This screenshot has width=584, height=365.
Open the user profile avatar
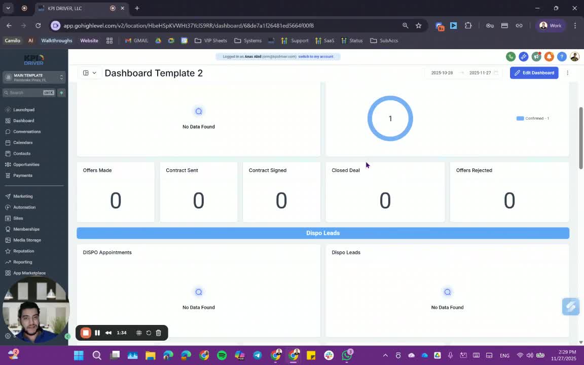coord(574,57)
